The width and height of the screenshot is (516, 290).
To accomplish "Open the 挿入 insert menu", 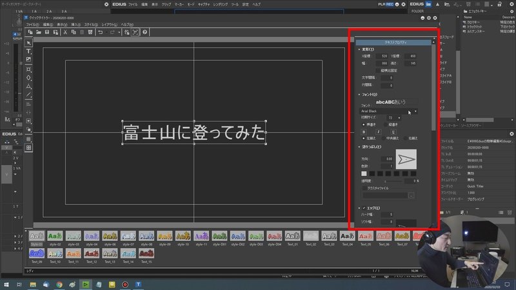I will point(75,24).
